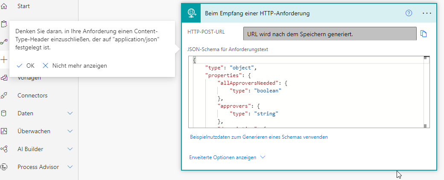Click the Beispielnutzdaten schema generation link
The height and width of the screenshot is (180, 444).
[259, 137]
